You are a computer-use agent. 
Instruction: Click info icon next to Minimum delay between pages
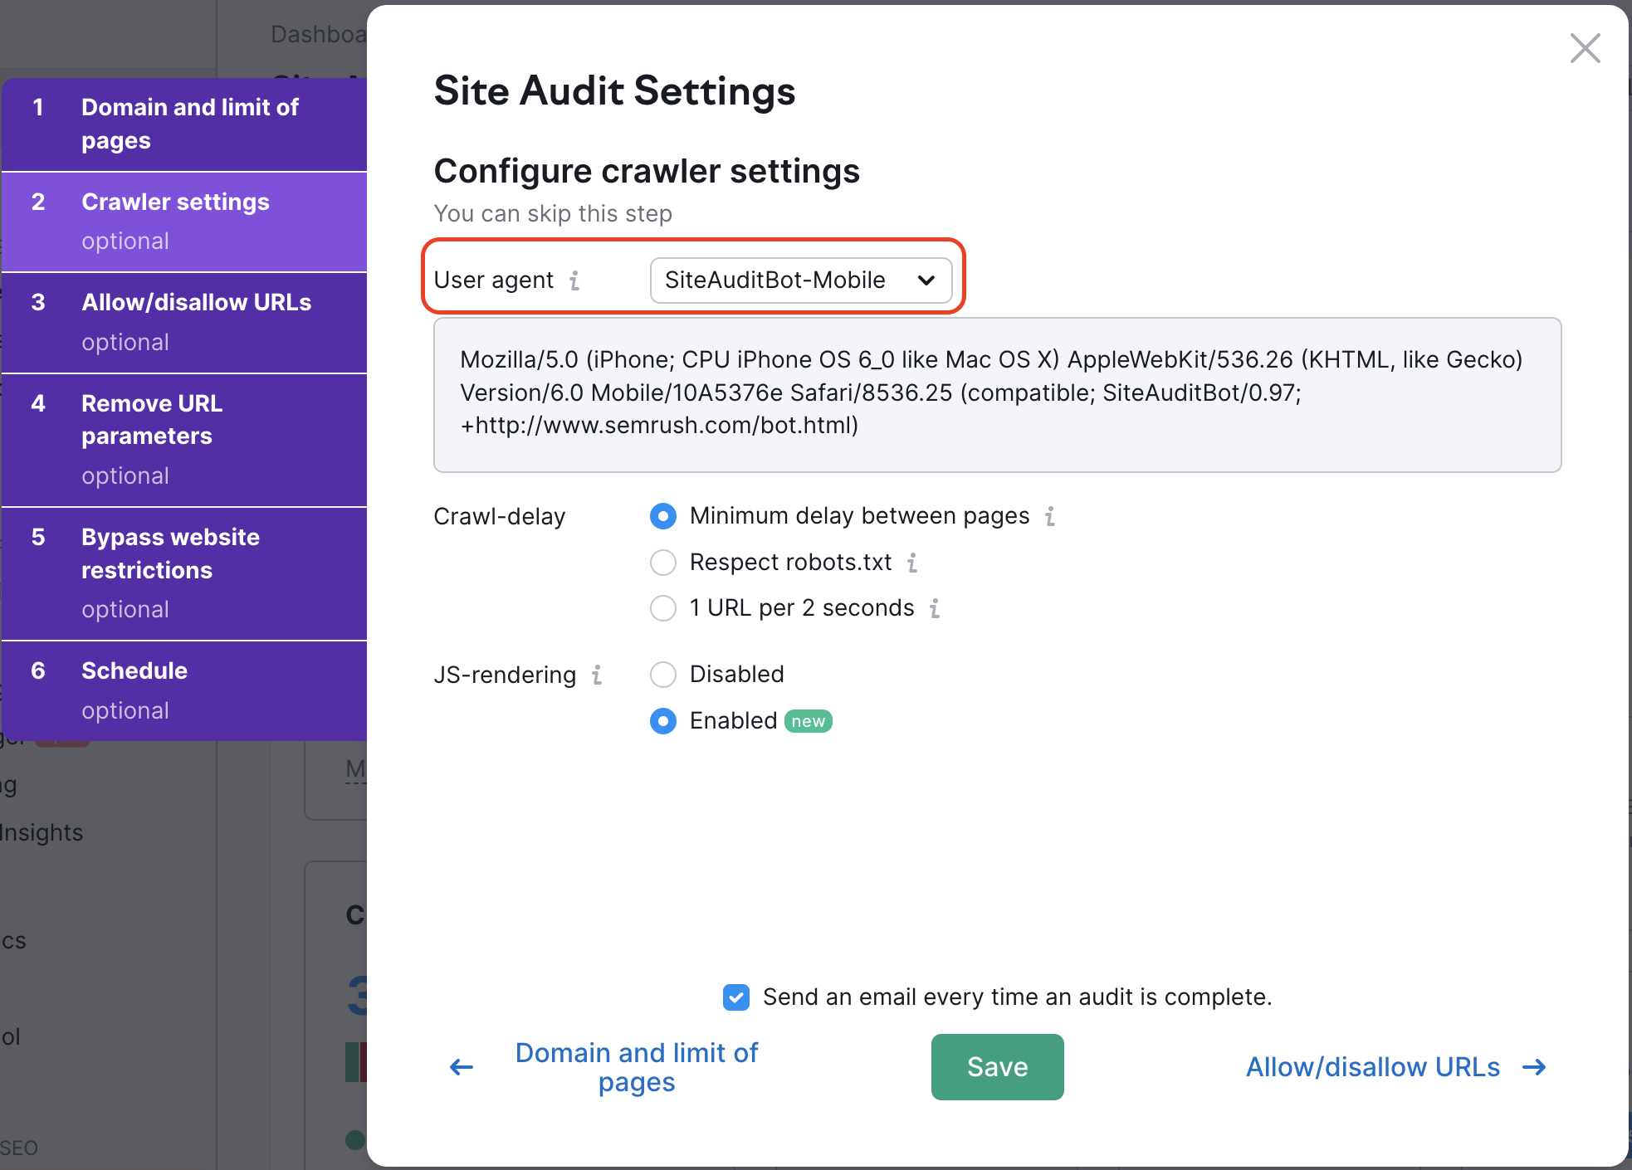click(1050, 516)
